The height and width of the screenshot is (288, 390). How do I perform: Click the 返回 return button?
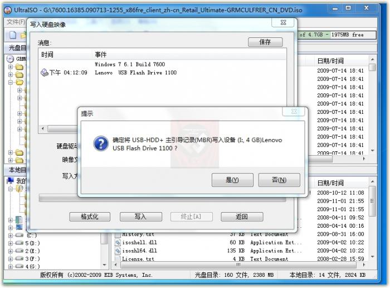point(242,217)
